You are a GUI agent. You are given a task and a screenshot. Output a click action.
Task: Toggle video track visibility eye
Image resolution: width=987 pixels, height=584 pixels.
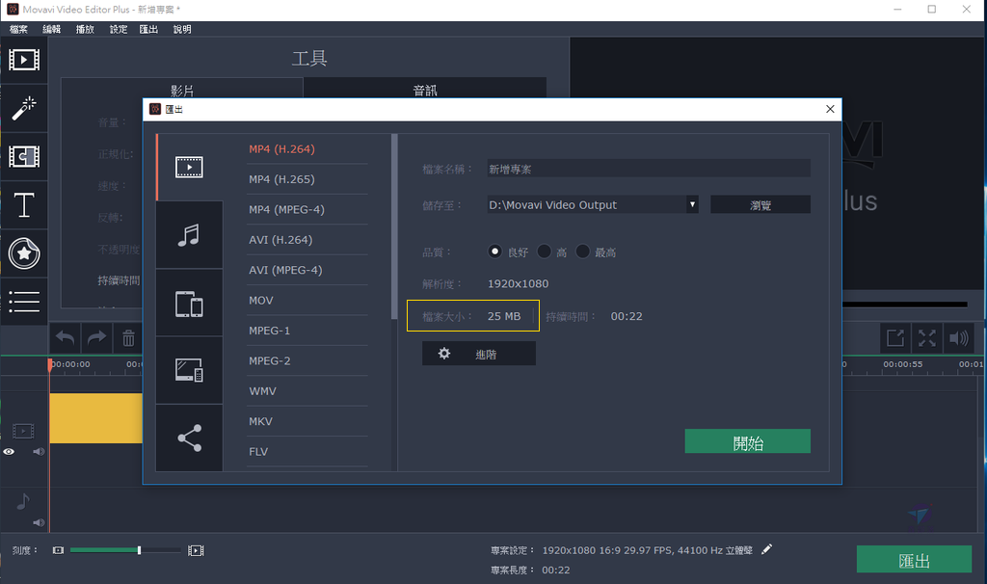point(9,451)
